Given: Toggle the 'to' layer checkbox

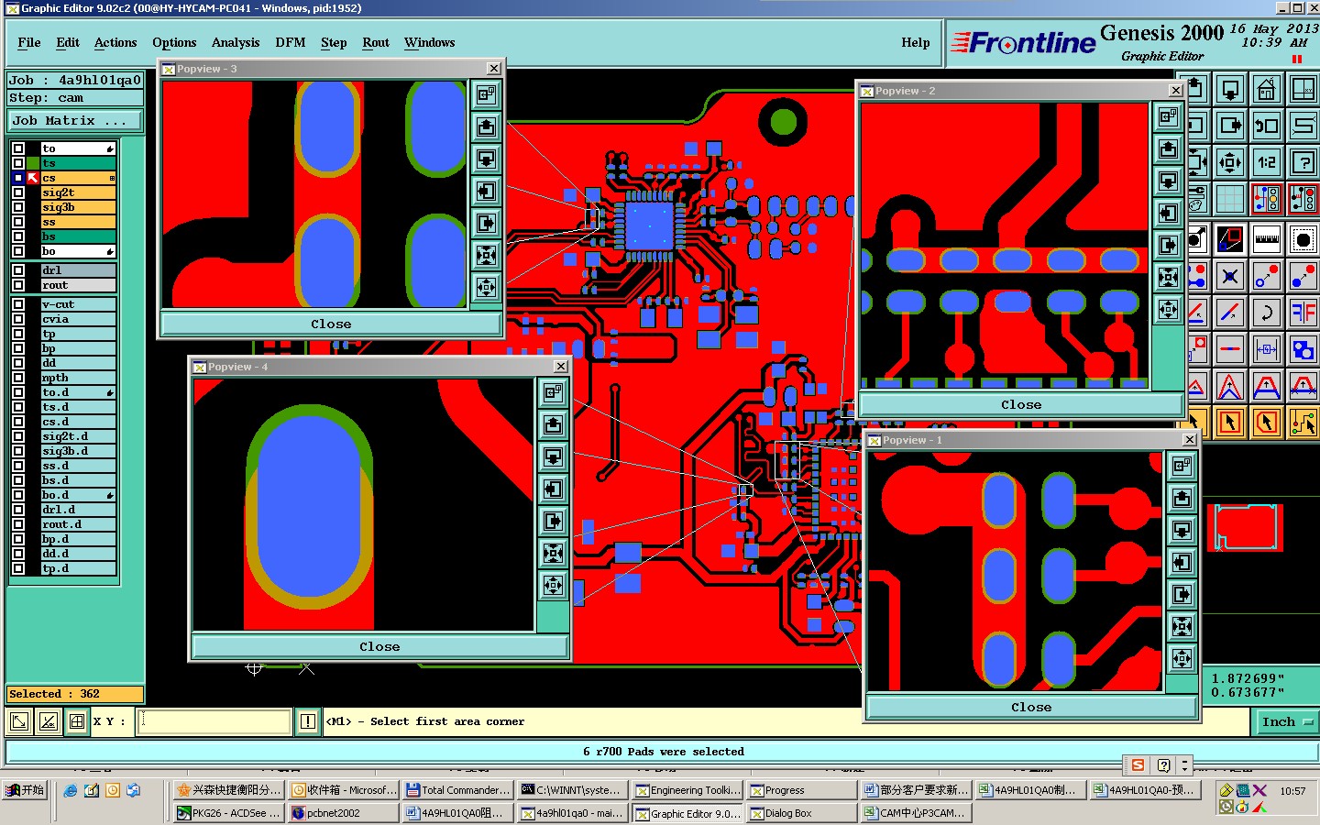Looking at the screenshot, I should click(18, 148).
